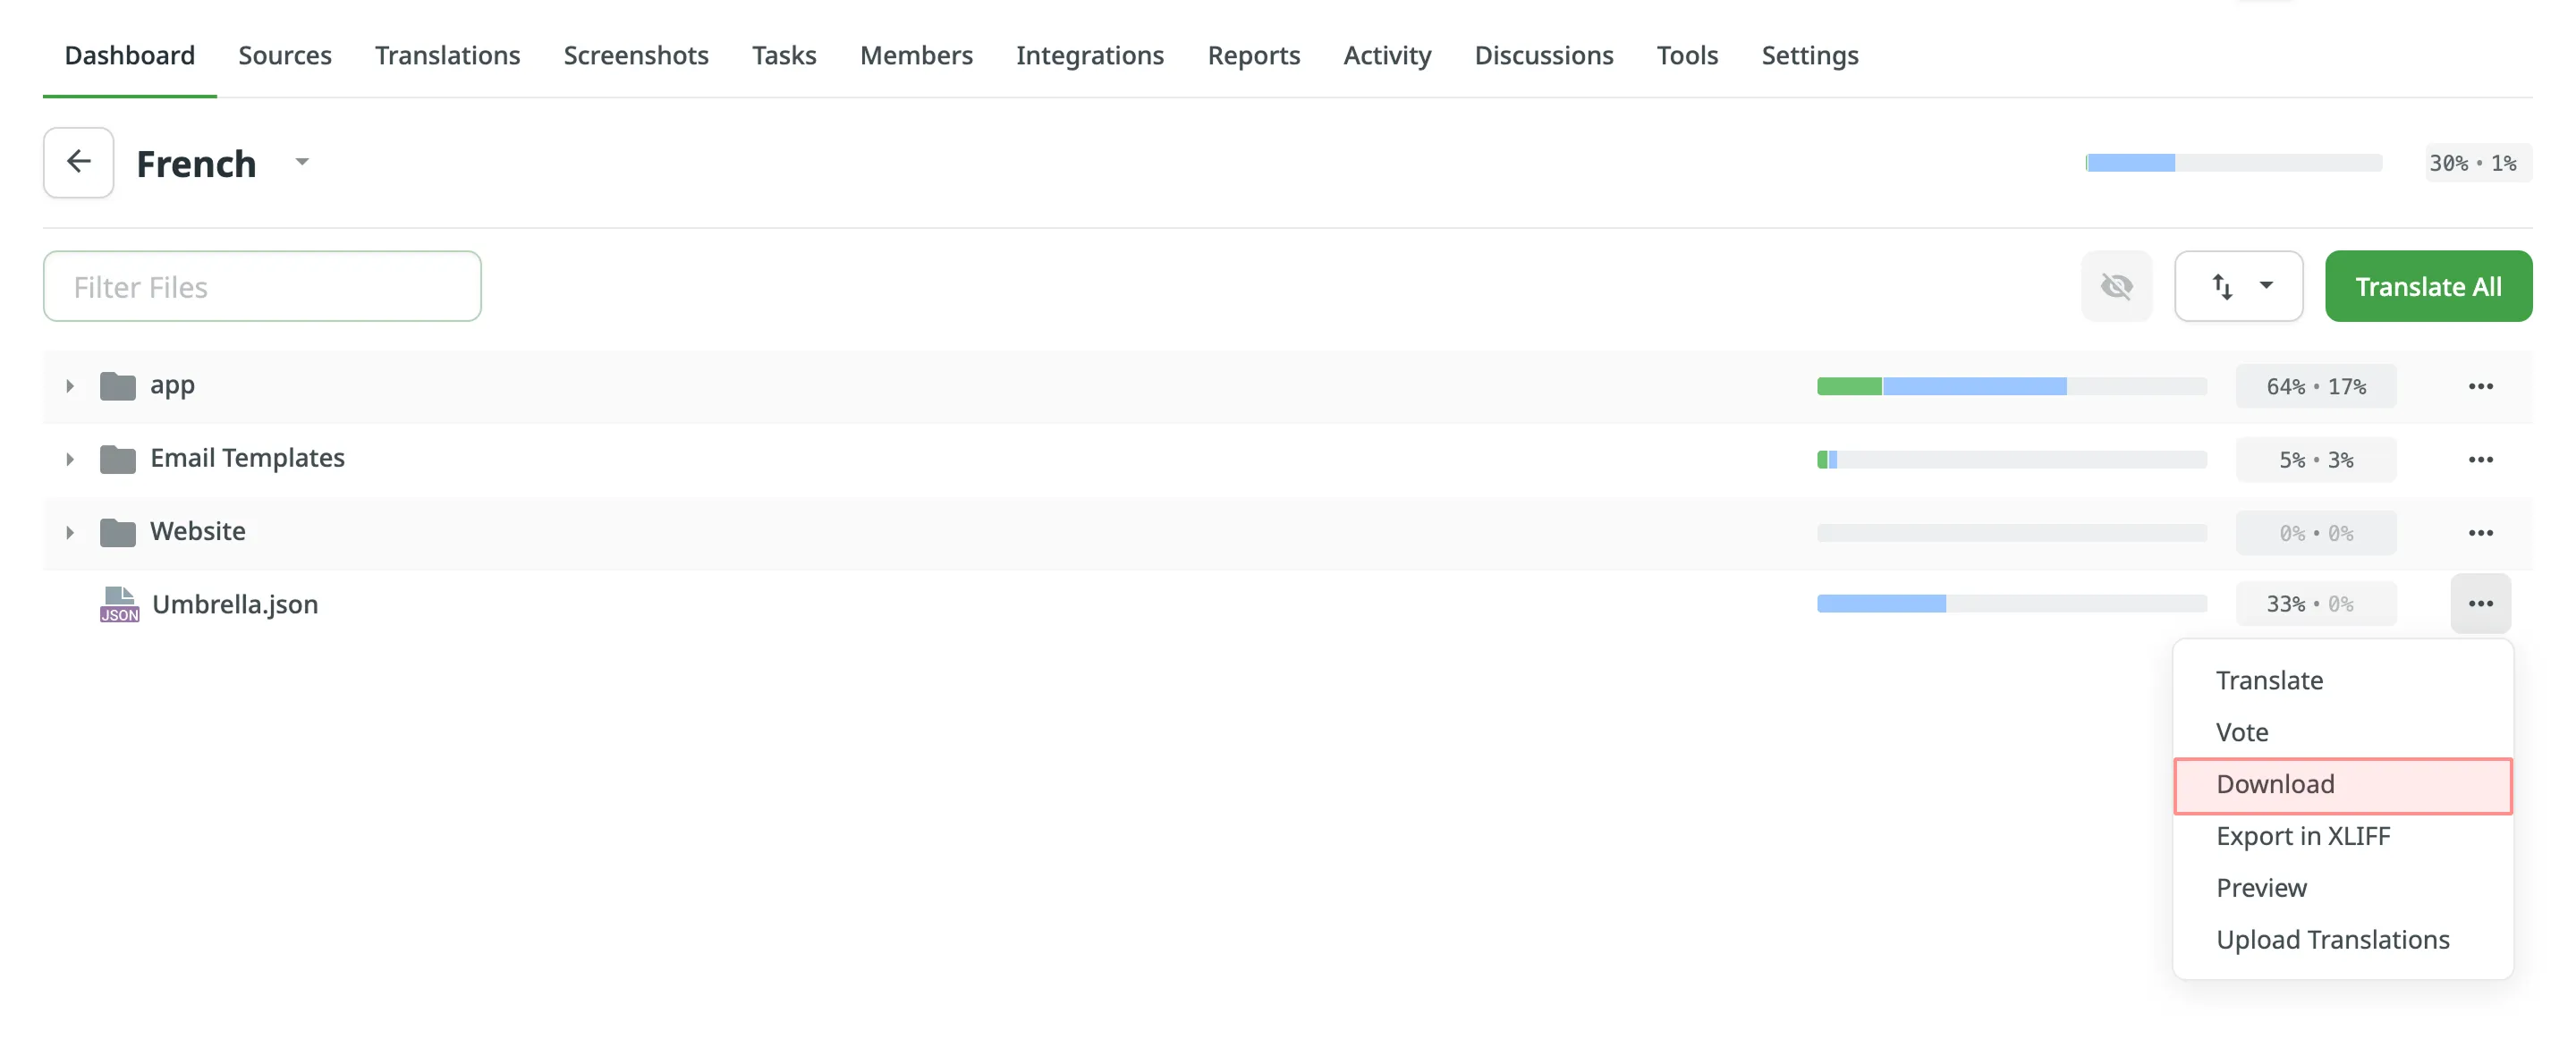2576x1039 pixels.
Task: Expand the app folder tree
Action: pos(69,385)
